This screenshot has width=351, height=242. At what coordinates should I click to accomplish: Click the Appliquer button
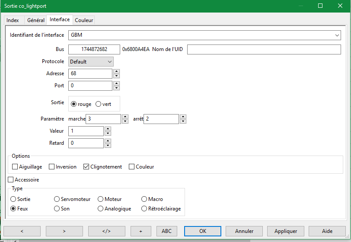pos(285,231)
